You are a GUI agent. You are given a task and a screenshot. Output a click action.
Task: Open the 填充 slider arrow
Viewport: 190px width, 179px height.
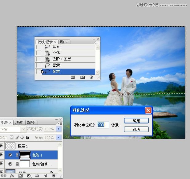59,138
